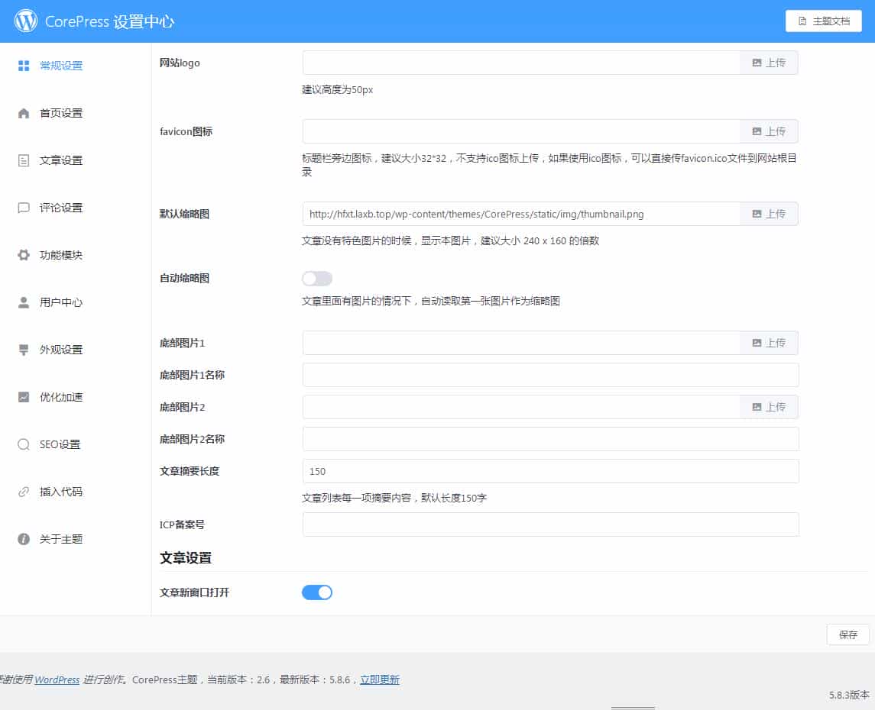Upload an image for 默认缩略图
875x710 pixels.
769,214
